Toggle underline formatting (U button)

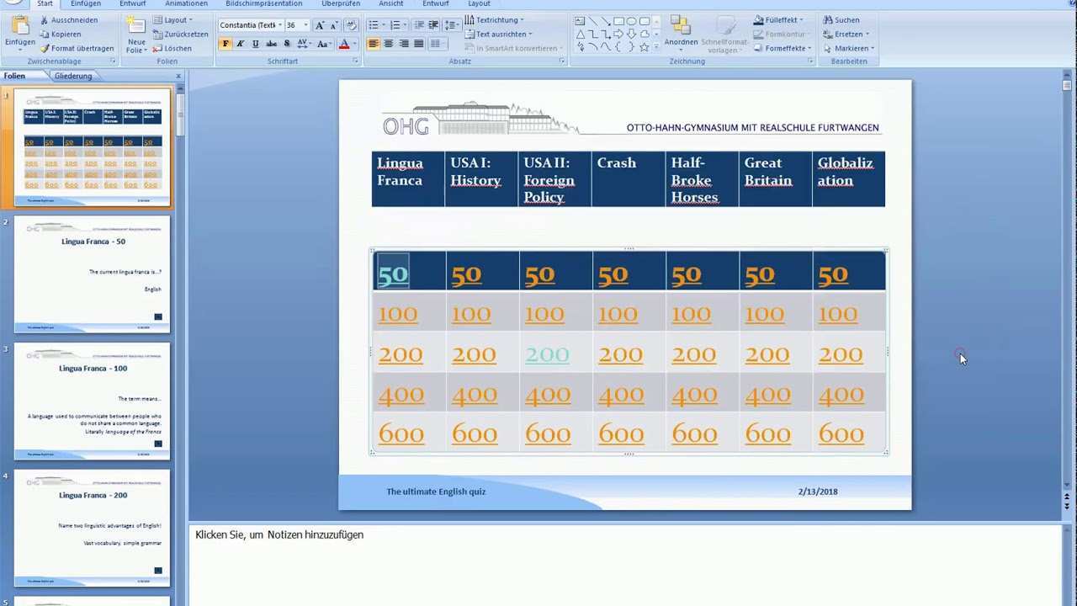point(256,44)
